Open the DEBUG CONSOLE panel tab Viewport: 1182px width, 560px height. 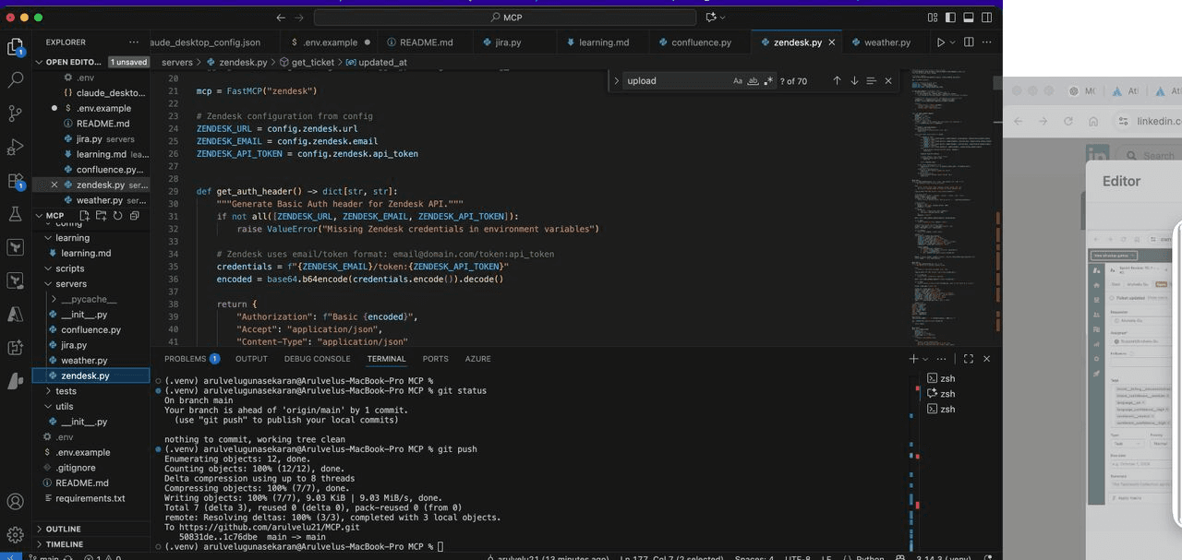pos(317,359)
